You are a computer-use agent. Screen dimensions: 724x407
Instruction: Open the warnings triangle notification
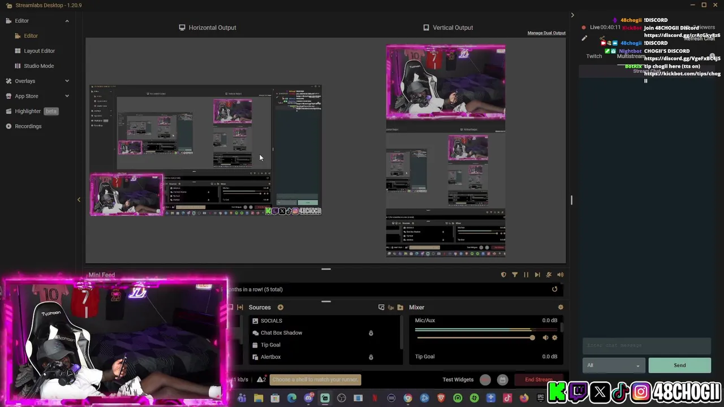(x=261, y=380)
